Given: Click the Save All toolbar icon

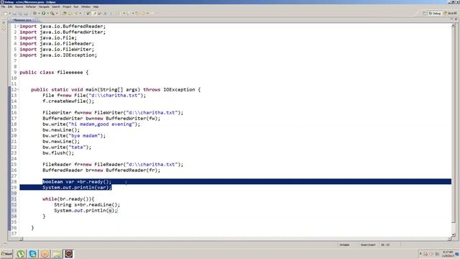Looking at the screenshot, I should (x=20, y=13).
